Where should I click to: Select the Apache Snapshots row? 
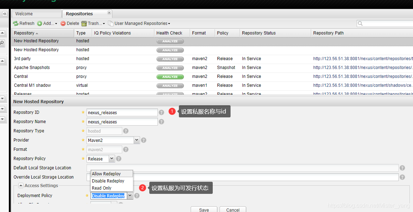(x=212, y=68)
